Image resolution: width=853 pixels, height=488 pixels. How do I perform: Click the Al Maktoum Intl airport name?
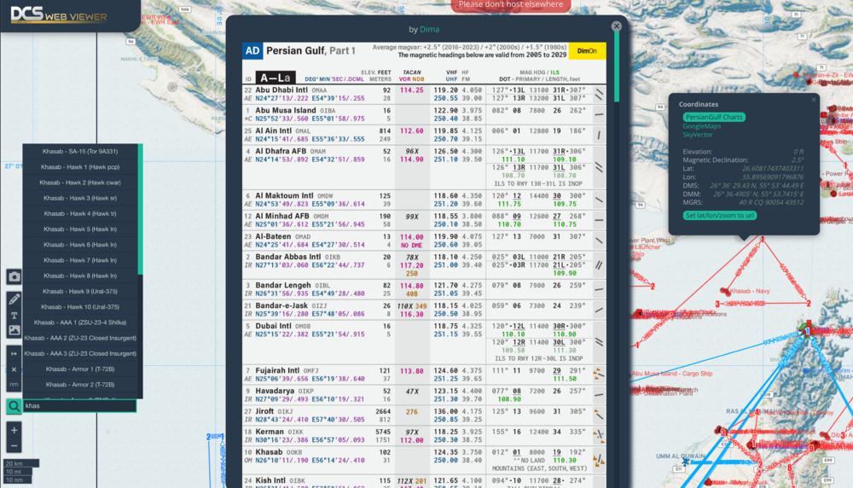click(284, 196)
